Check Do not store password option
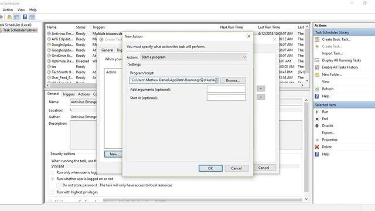Image resolution: width=375 pixels, height=211 pixels. point(59,185)
